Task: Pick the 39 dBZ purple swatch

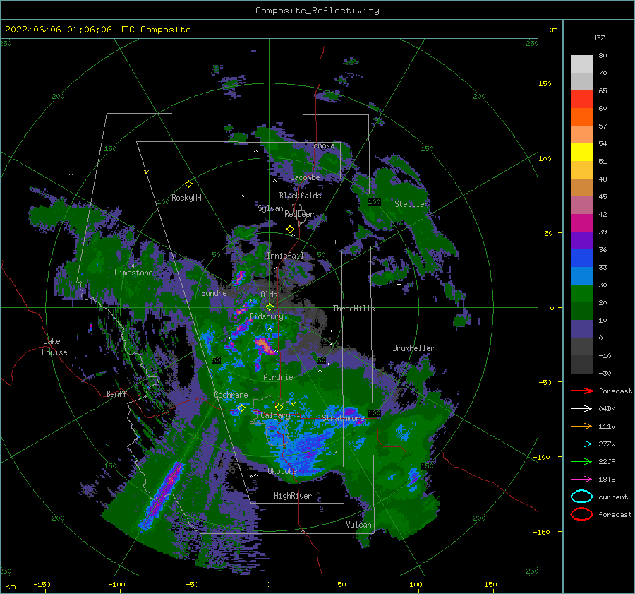Action: coord(581,240)
